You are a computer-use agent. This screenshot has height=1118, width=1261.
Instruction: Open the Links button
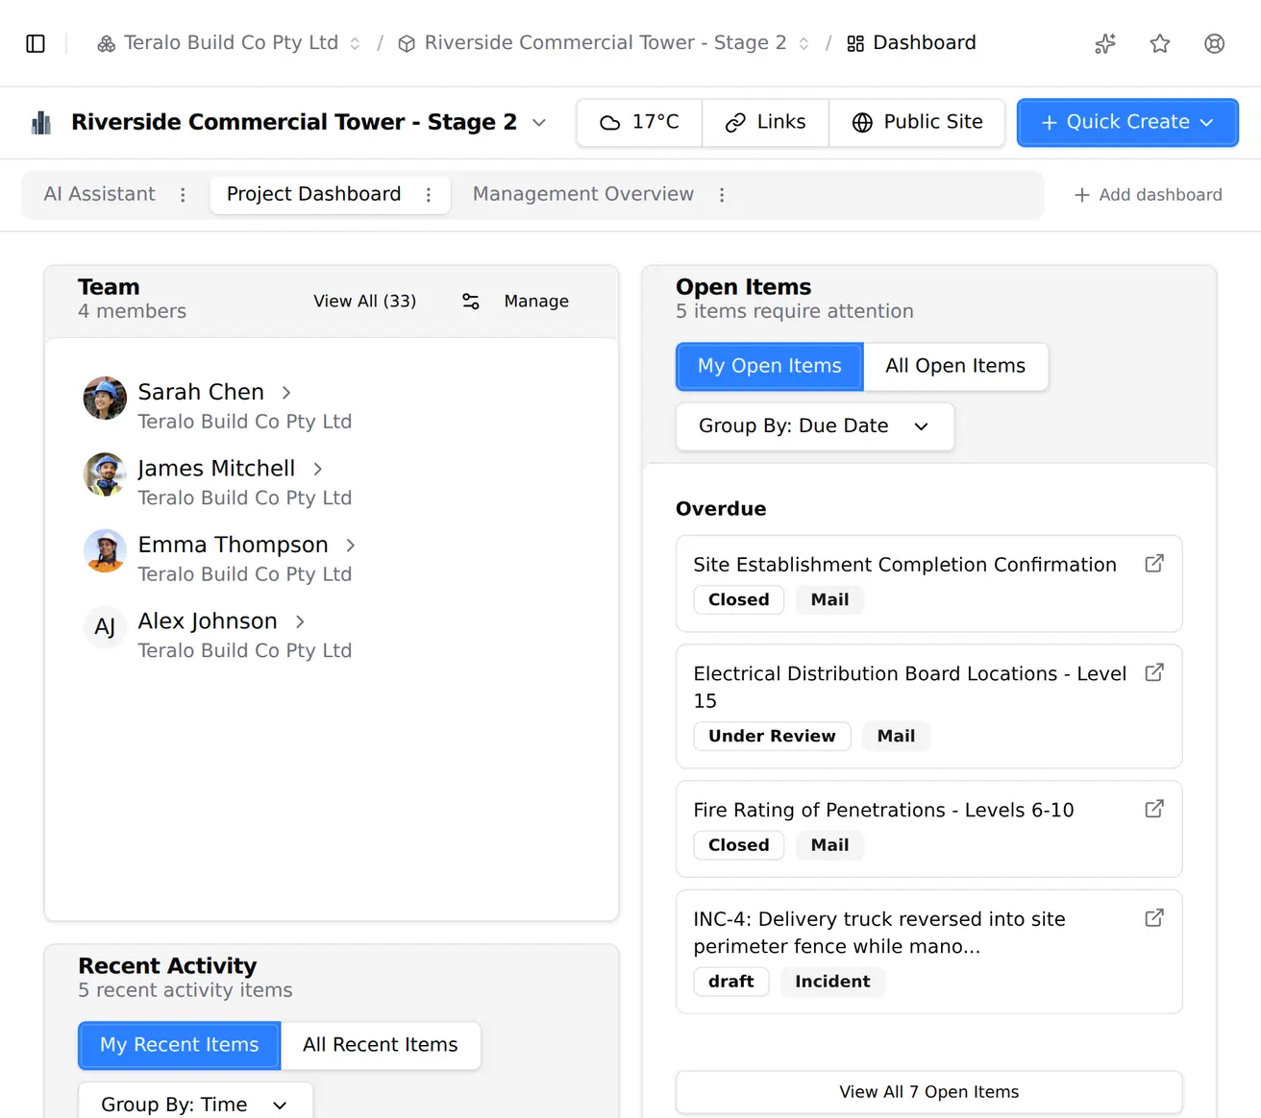click(x=766, y=122)
